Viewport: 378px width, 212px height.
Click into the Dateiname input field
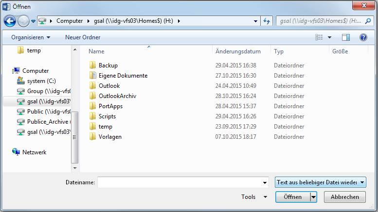point(180,183)
